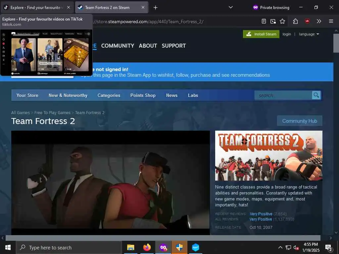Open the list all tabs dropdown

click(x=231, y=7)
